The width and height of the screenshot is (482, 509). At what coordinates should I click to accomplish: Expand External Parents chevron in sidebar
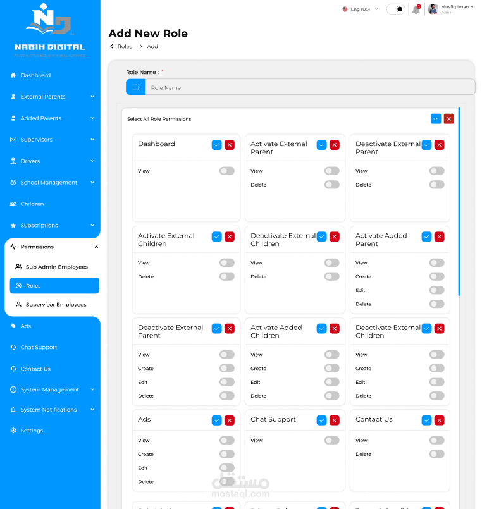[x=92, y=97]
